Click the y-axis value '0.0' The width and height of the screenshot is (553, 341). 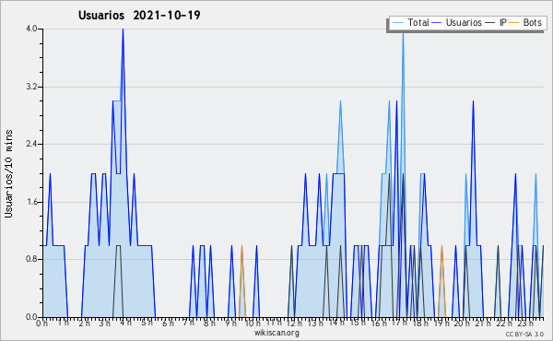click(31, 317)
